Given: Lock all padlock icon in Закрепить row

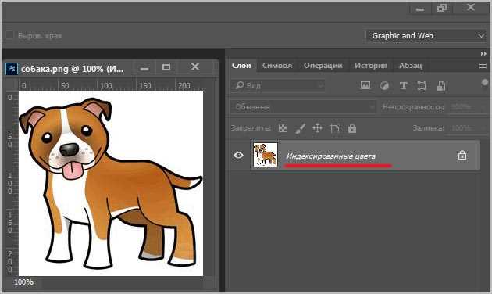Looking at the screenshot, I should (x=352, y=128).
